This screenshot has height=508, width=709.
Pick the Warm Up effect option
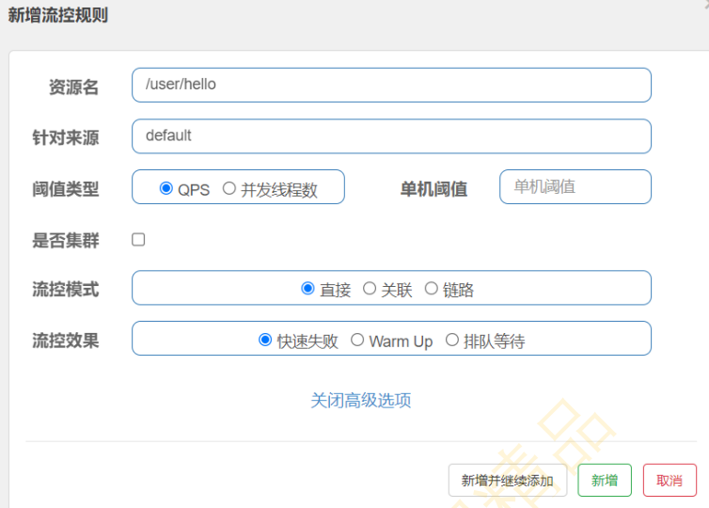(x=357, y=340)
